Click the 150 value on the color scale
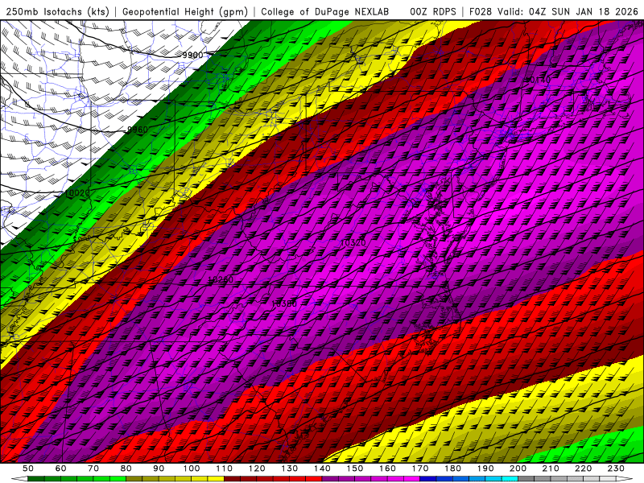Viewport: 644px width, 483px height. (355, 469)
